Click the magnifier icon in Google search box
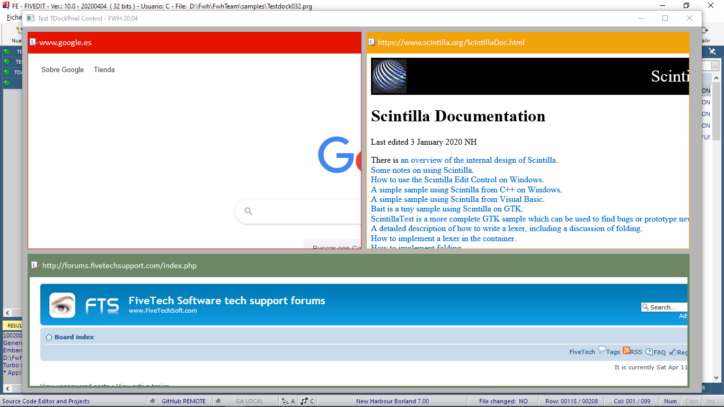The height and width of the screenshot is (407, 724). pyautogui.click(x=248, y=211)
